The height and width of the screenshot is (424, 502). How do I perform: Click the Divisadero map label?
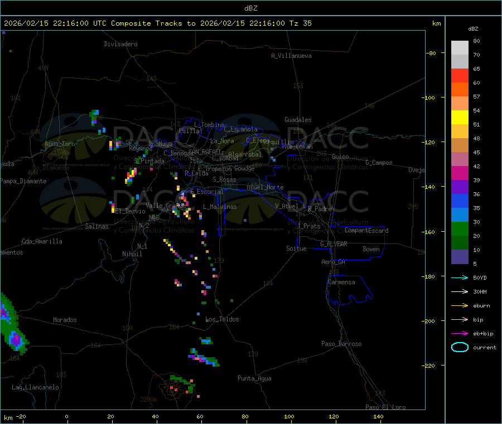[120, 44]
